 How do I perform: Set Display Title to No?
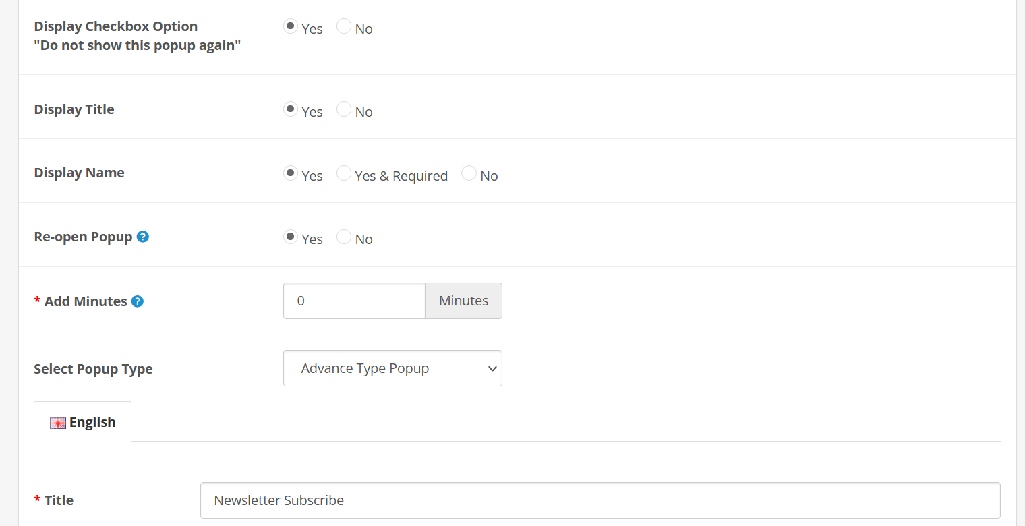coord(344,109)
